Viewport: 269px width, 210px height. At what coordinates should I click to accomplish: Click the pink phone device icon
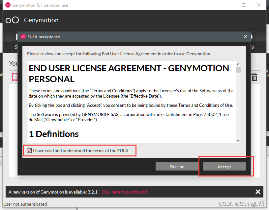tap(15, 77)
